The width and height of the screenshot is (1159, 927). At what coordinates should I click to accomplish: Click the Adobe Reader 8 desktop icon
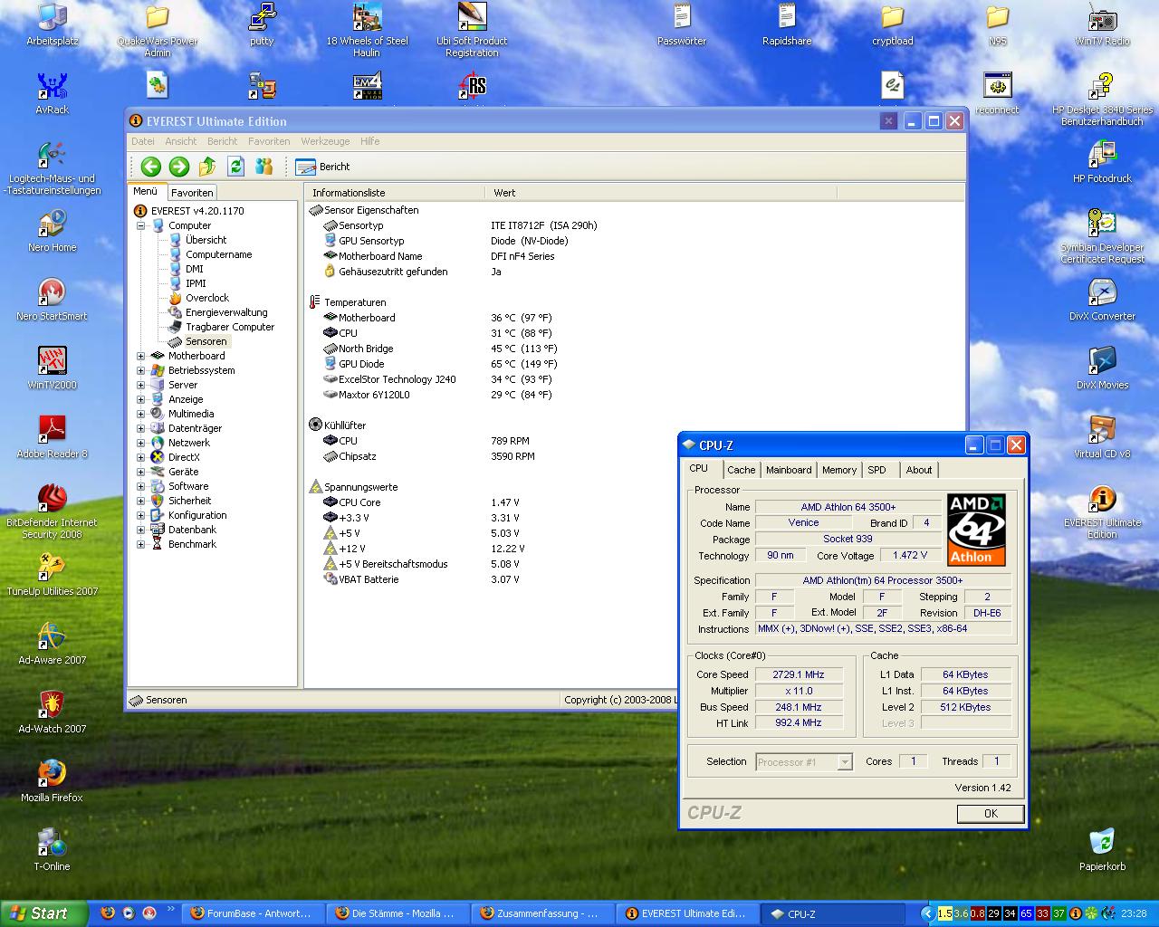click(x=53, y=437)
